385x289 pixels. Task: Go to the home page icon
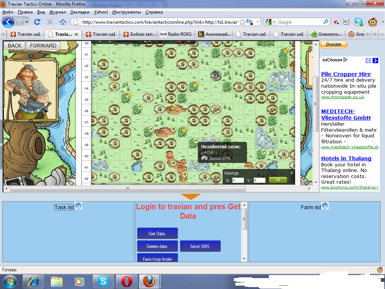coord(63,22)
